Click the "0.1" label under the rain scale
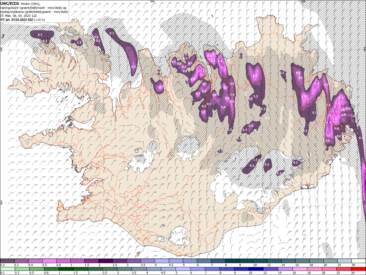The width and height of the screenshot is (366, 275). point(2,273)
